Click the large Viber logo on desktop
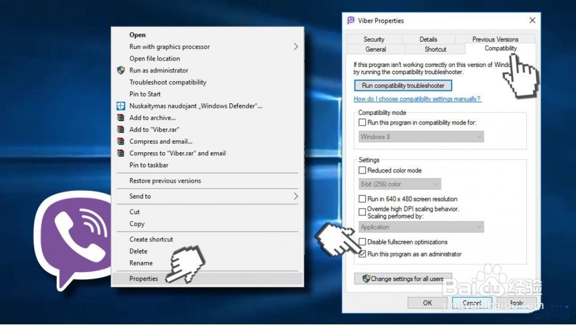This screenshot has height=325, width=576. tap(73, 239)
